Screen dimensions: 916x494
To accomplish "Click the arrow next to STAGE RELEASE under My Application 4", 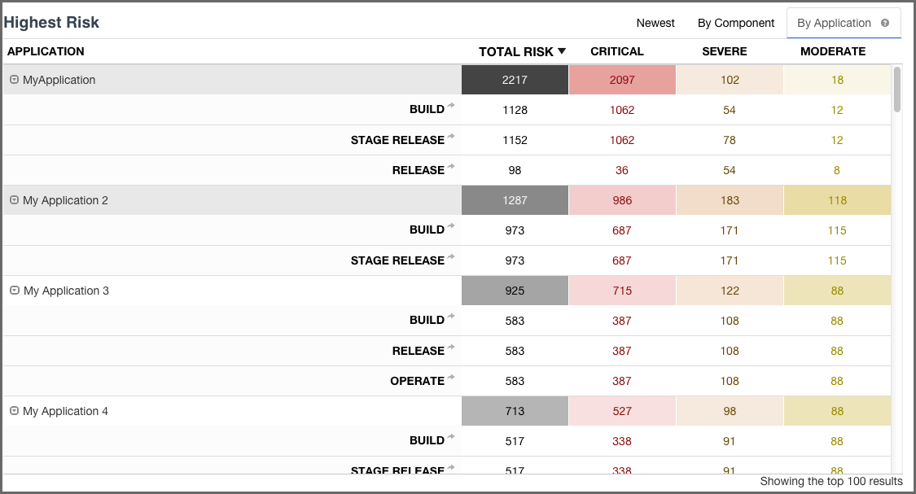I will coord(452,467).
